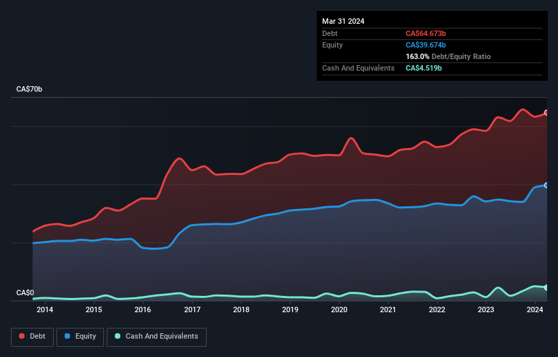558x357 pixels.
Task: Toggle the Equity legend button
Action: pos(80,337)
